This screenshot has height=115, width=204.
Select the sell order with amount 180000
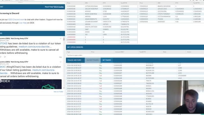pos(102,24)
